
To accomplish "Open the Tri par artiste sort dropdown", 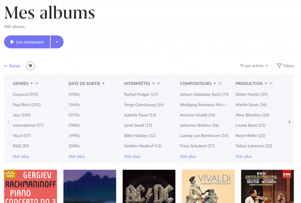I will coord(254,66).
